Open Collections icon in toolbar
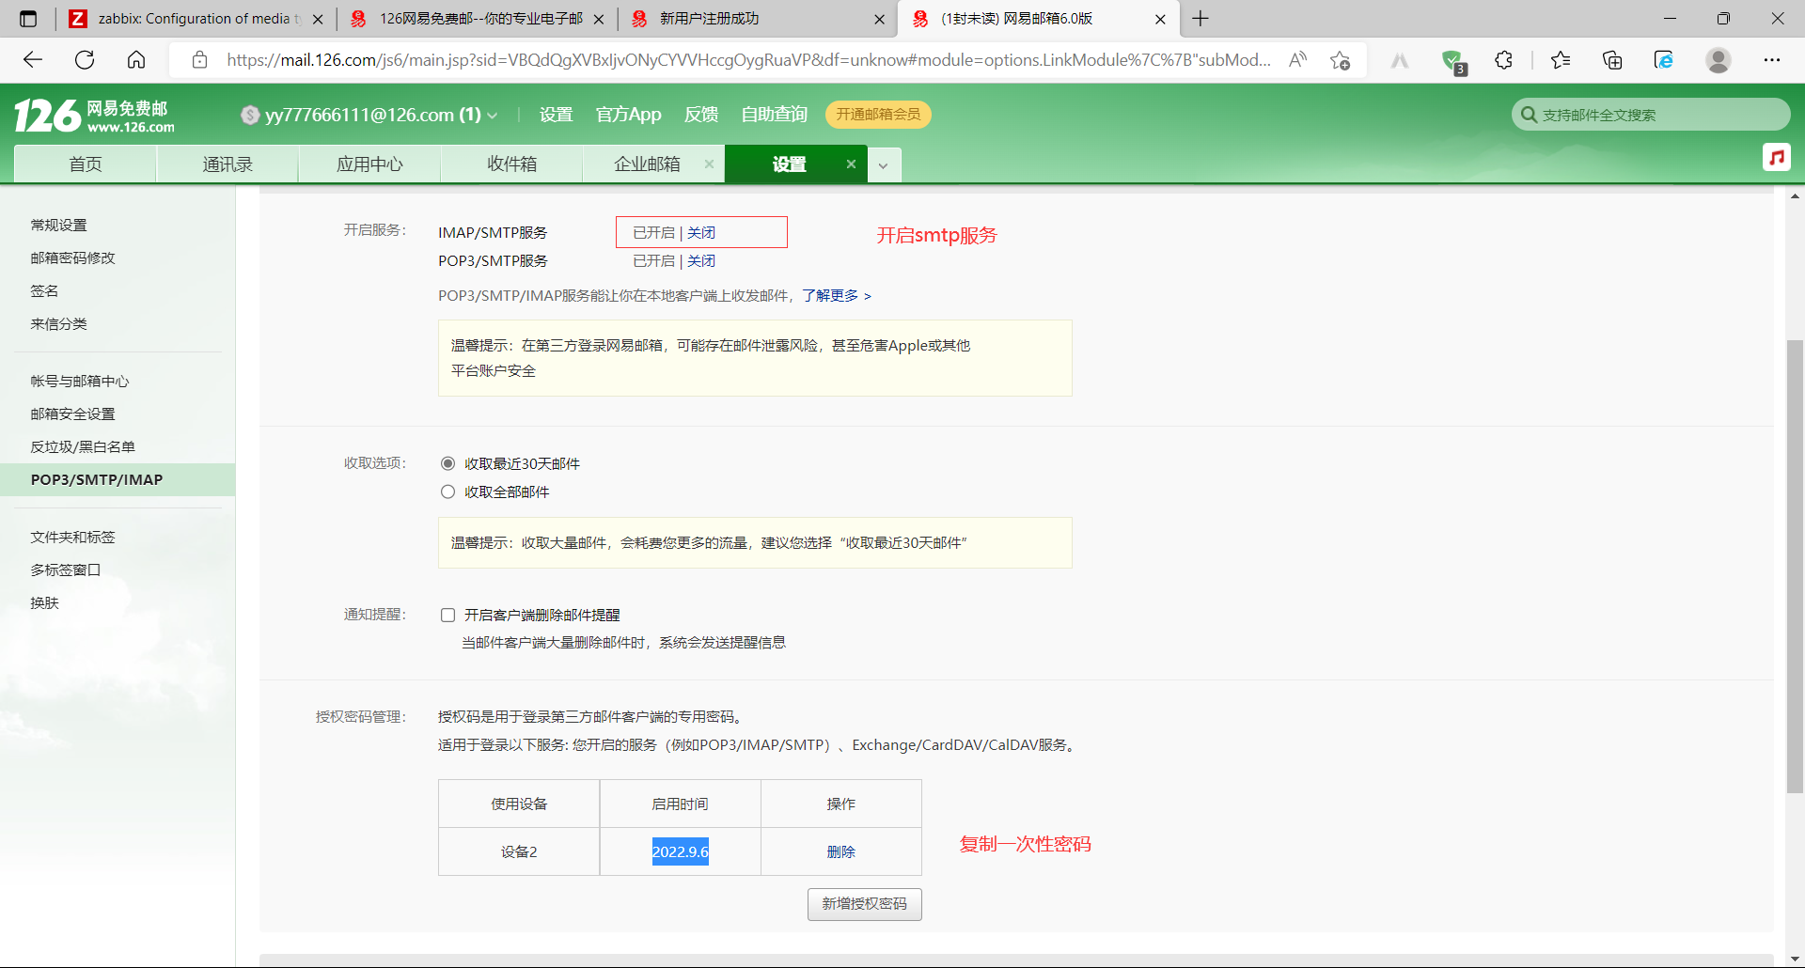 1612,60
